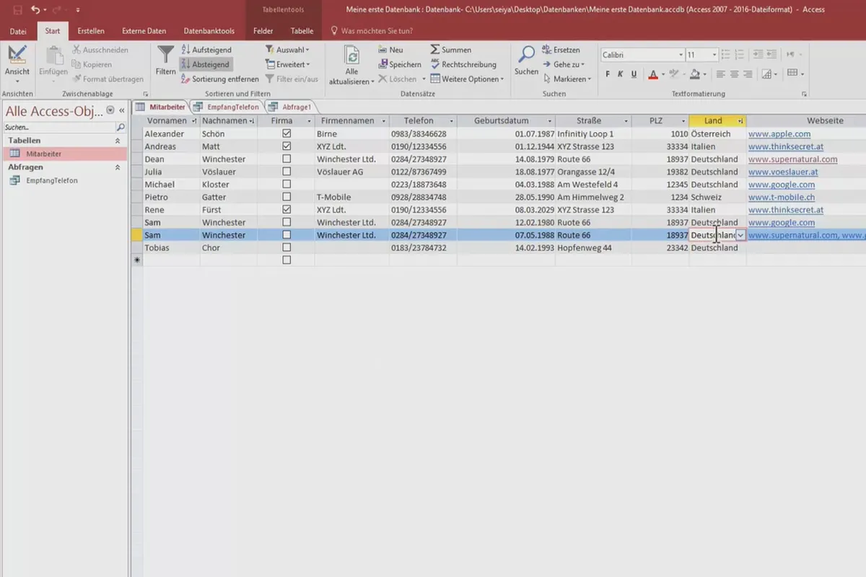Screen dimensions: 866x577
Task: Align text right
Action: tap(748, 74)
